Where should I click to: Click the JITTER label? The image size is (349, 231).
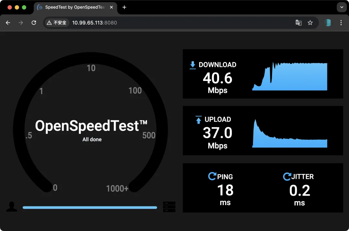302,177
